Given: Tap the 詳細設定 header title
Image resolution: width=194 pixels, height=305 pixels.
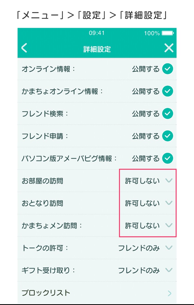Looking at the screenshot, I should click(x=97, y=49).
